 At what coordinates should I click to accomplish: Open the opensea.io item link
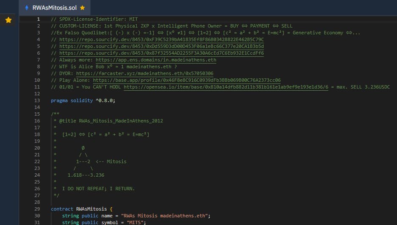click(226, 87)
